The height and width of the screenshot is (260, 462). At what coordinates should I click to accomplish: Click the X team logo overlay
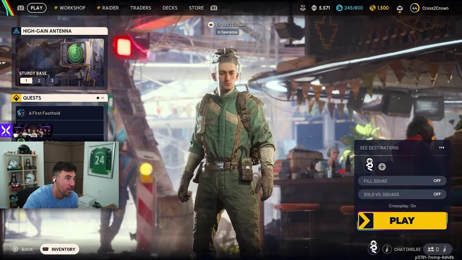[6, 131]
